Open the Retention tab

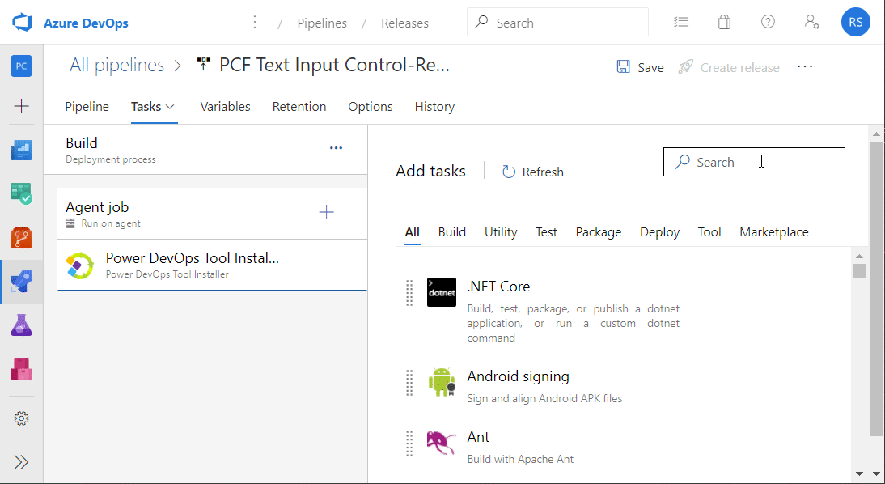pos(299,107)
